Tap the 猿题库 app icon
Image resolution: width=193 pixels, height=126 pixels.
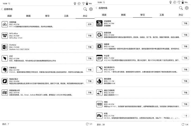coord(99,46)
